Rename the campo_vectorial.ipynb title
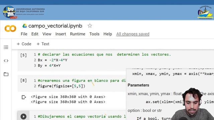Screen dimensions: 214x120 [55, 26]
